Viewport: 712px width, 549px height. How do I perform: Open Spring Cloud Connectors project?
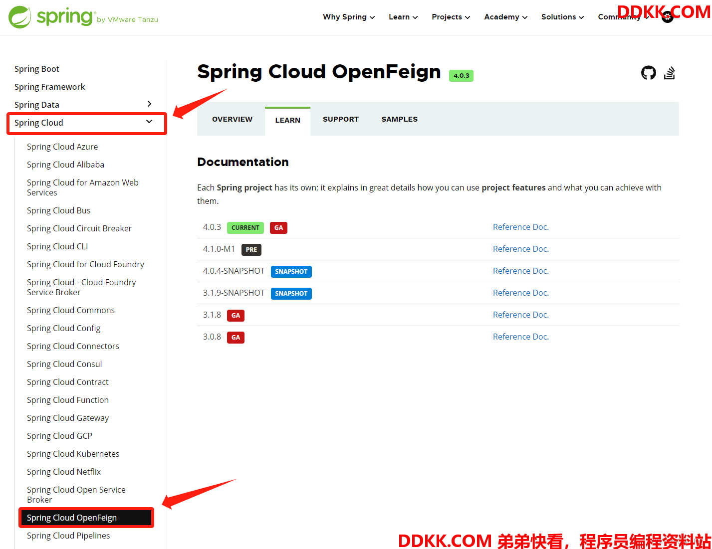click(x=73, y=346)
